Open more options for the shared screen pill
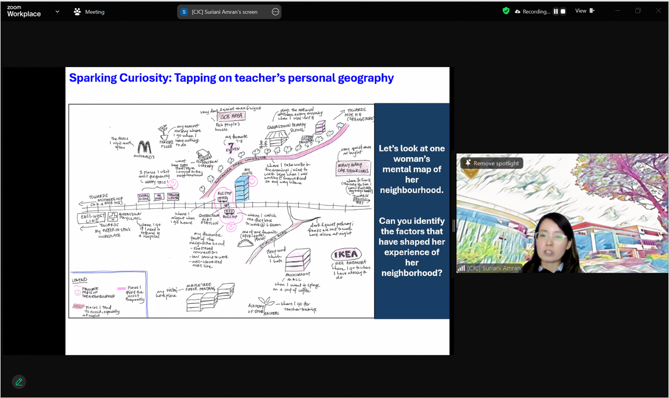The width and height of the screenshot is (669, 398). (275, 12)
